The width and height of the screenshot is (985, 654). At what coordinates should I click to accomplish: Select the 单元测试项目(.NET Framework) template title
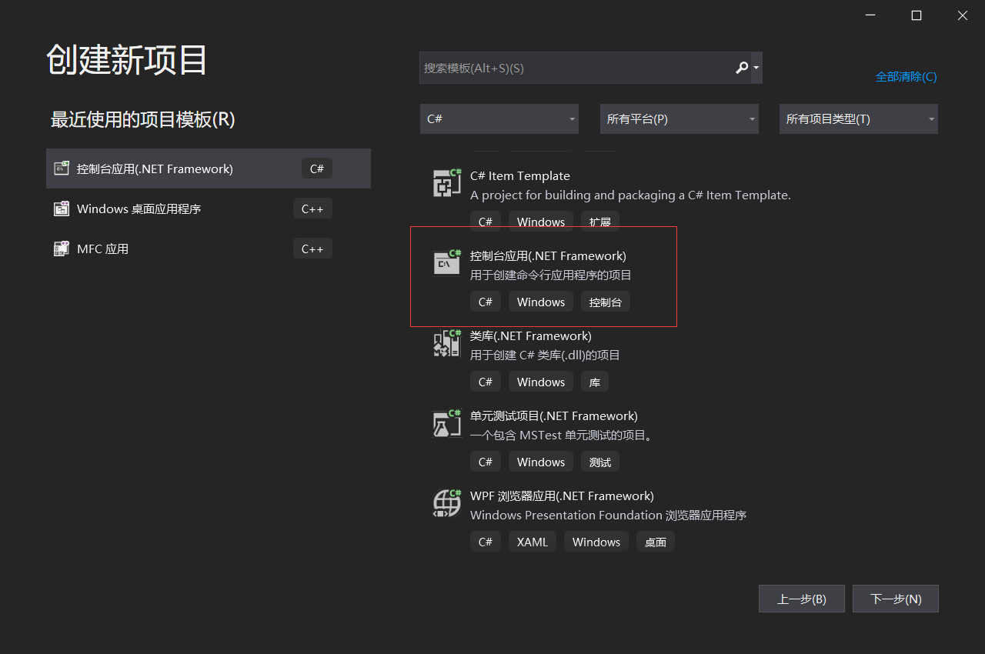tap(554, 416)
